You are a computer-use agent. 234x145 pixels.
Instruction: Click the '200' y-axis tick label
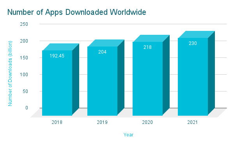(x=24, y=41)
